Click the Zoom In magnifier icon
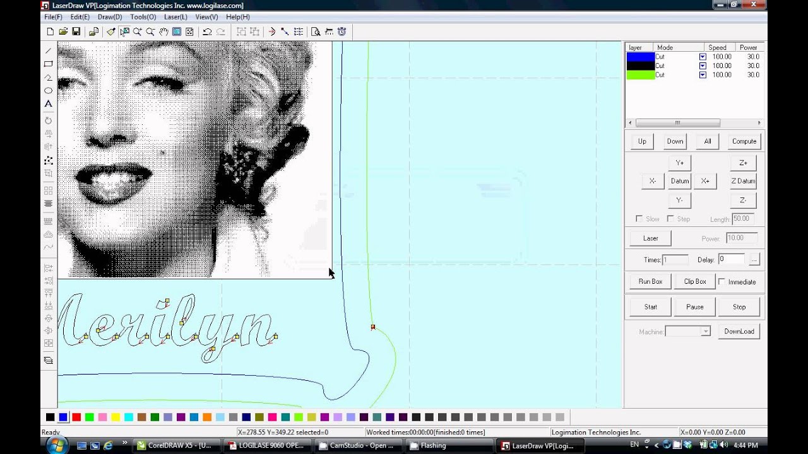The width and height of the screenshot is (808, 454). [x=137, y=32]
